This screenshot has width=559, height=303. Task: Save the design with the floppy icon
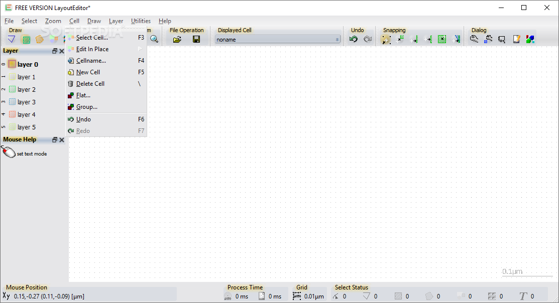click(196, 39)
